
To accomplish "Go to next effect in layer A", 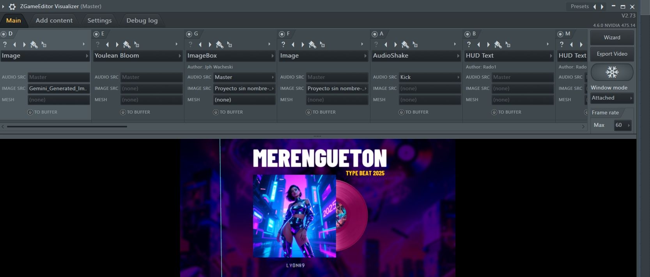I will point(395,45).
